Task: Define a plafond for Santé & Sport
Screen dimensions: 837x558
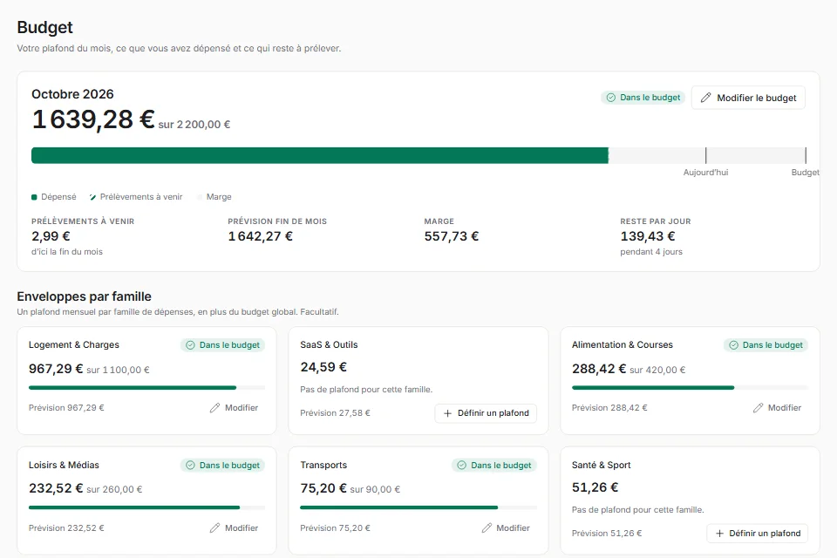Action: click(758, 534)
